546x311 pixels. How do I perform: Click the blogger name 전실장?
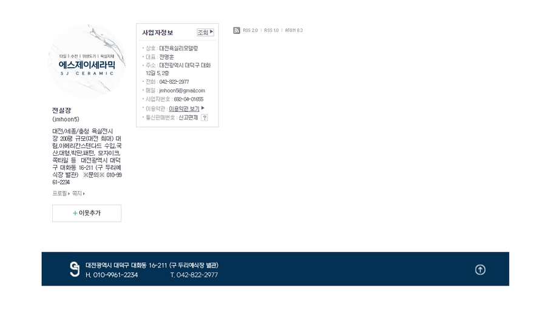coord(62,110)
